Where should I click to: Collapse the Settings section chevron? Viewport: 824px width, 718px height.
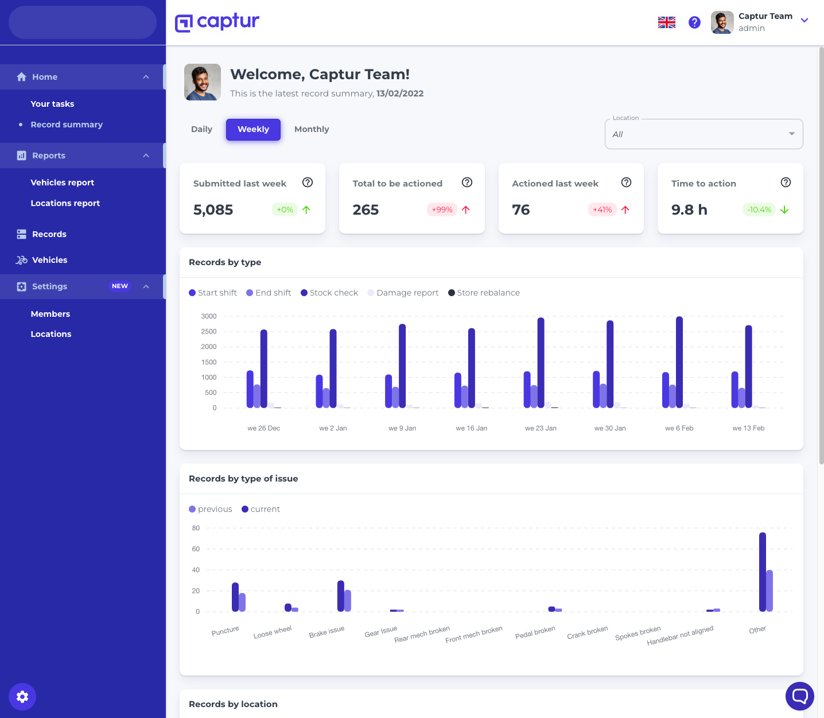tap(146, 286)
